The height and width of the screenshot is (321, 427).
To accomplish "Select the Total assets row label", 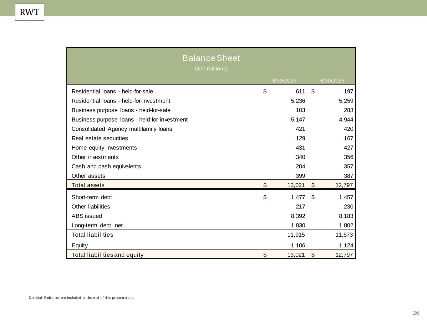I will pyautogui.click(x=88, y=185).
